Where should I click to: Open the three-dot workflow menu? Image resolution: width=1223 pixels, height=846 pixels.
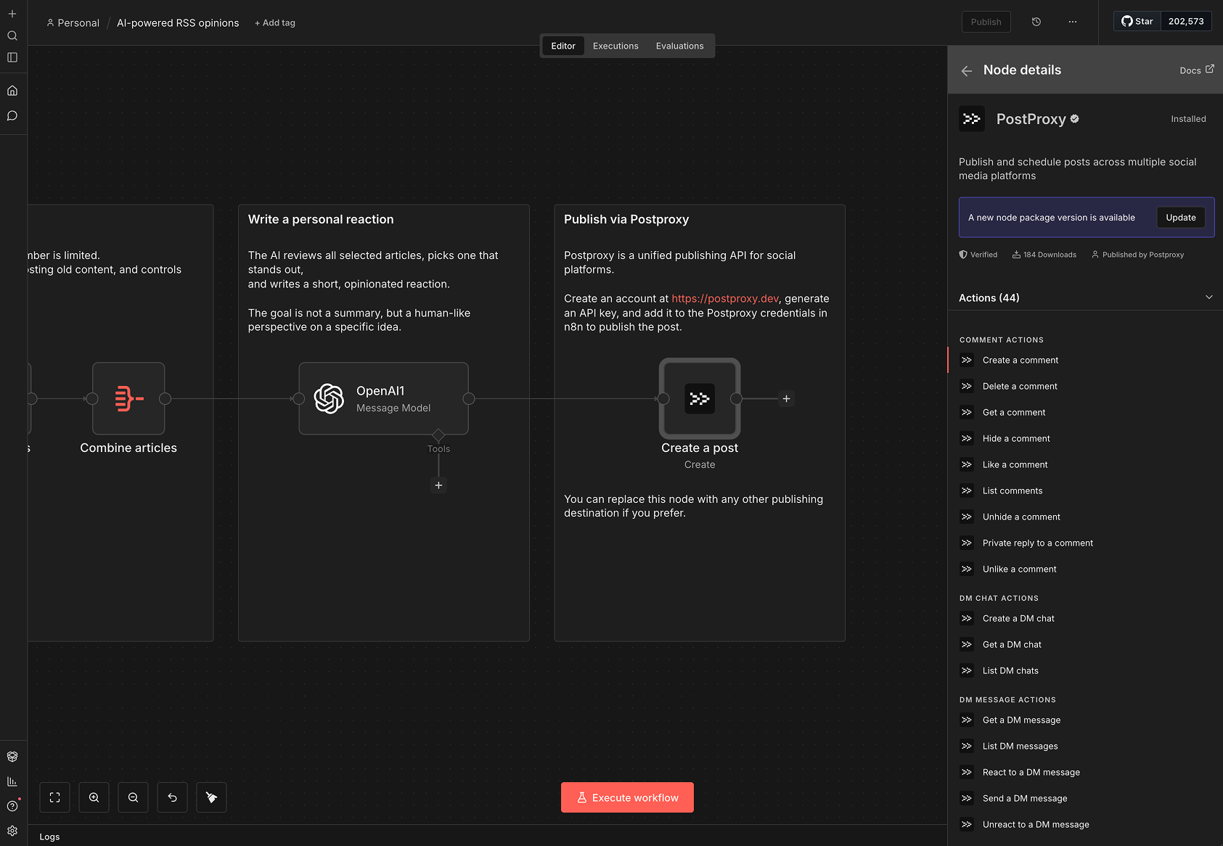coord(1073,22)
